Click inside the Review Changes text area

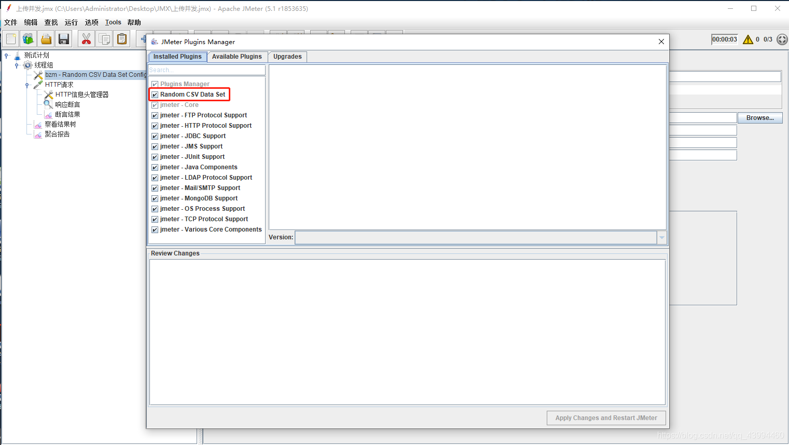407,332
